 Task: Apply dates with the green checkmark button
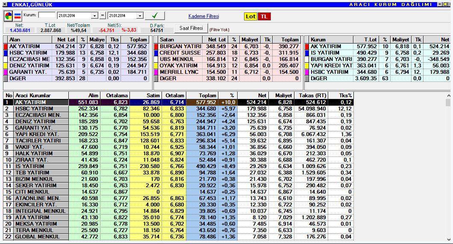[155, 16]
